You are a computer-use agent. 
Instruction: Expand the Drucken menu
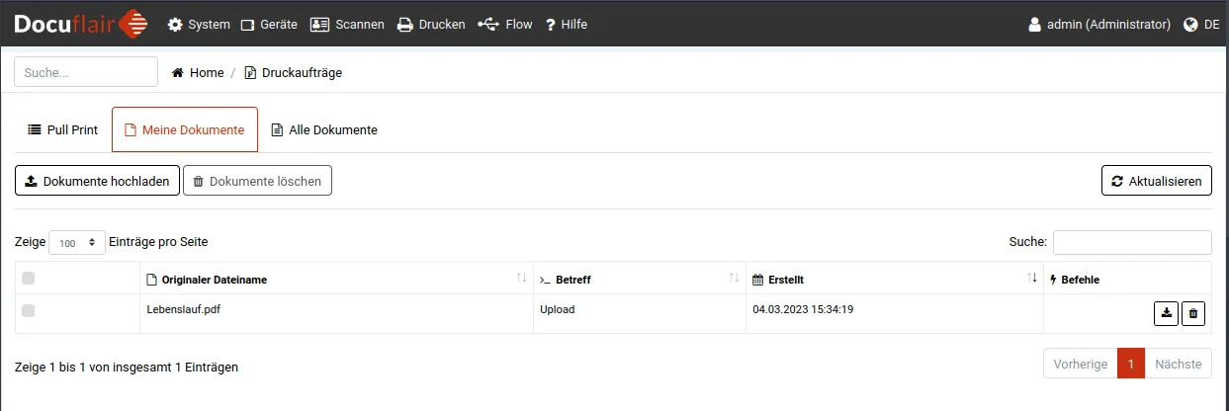click(x=431, y=25)
